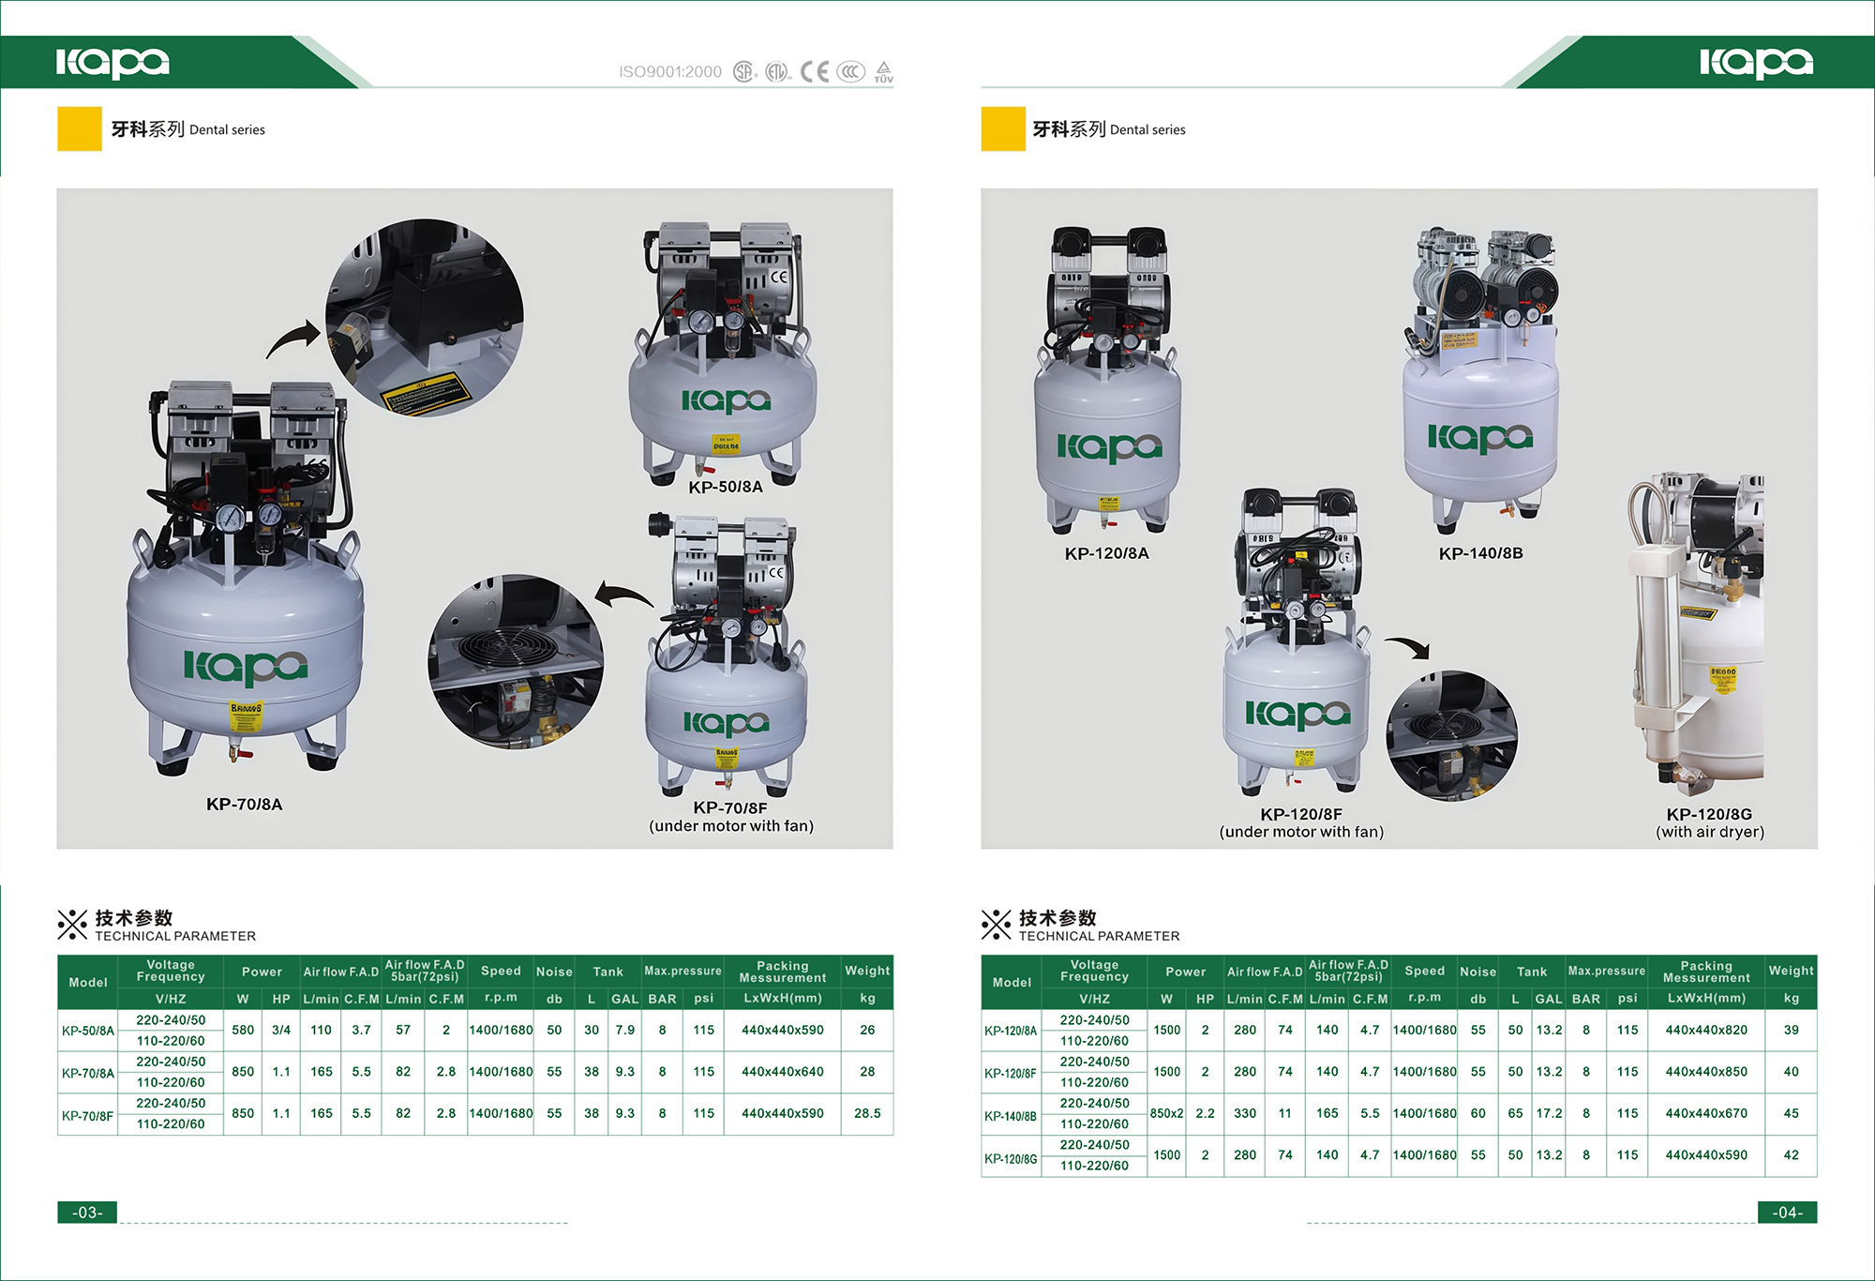Click the yellow square on page 04
1875x1281 pixels.
pos(1003,129)
